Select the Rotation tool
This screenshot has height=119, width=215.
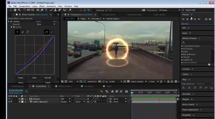click(x=24, y=10)
